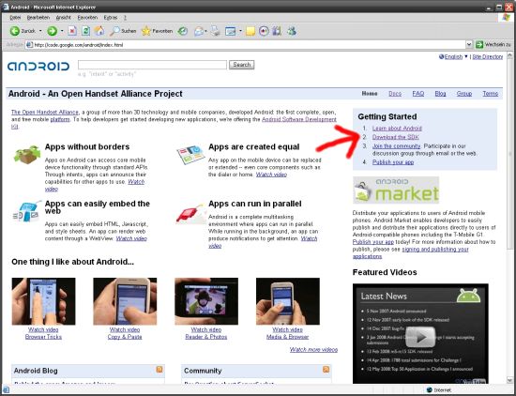This screenshot has height=396, width=516.
Task: Follow the Download the SDK link
Action: tap(396, 137)
